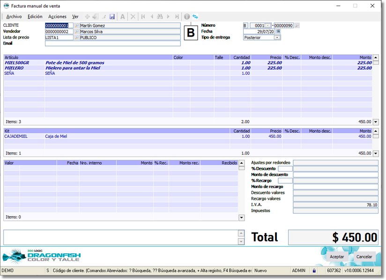The image size is (386, 280).
Task: Expand the articles grid bottom arrow
Action: 375,121
